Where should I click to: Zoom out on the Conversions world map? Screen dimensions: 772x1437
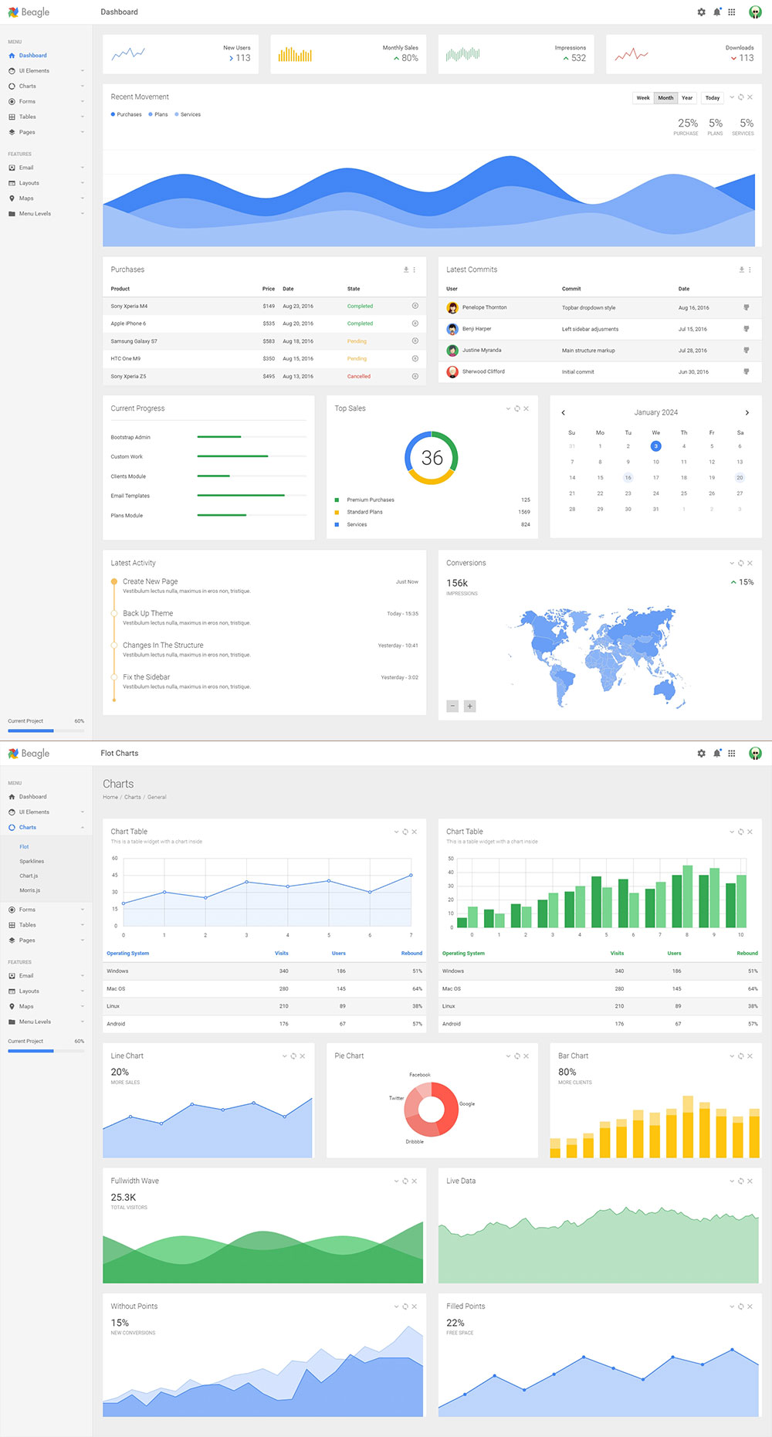453,706
